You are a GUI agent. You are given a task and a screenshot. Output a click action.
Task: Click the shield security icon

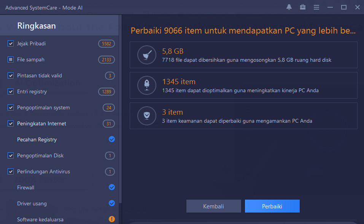pos(147,116)
